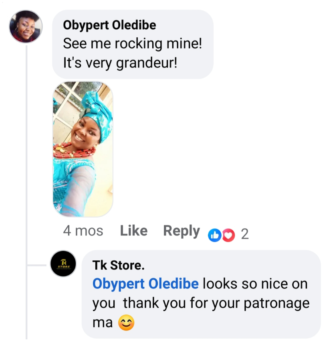Click the "See me rocking mine!" text
This screenshot has height=349, width=335.
[132, 44]
